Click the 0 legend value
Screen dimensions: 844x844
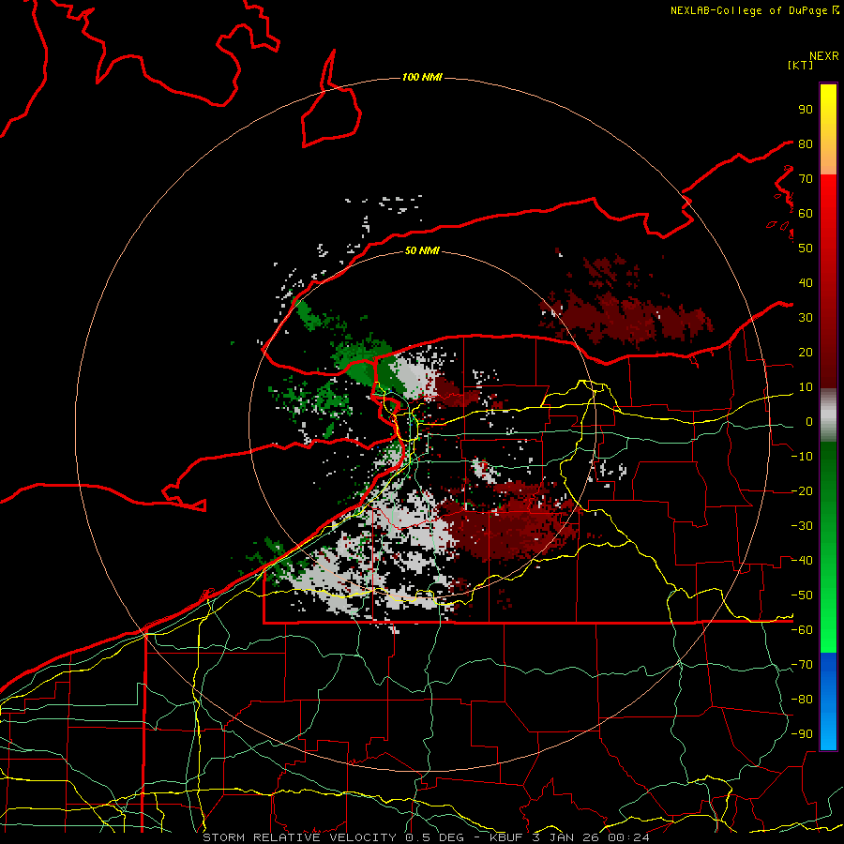tap(809, 421)
